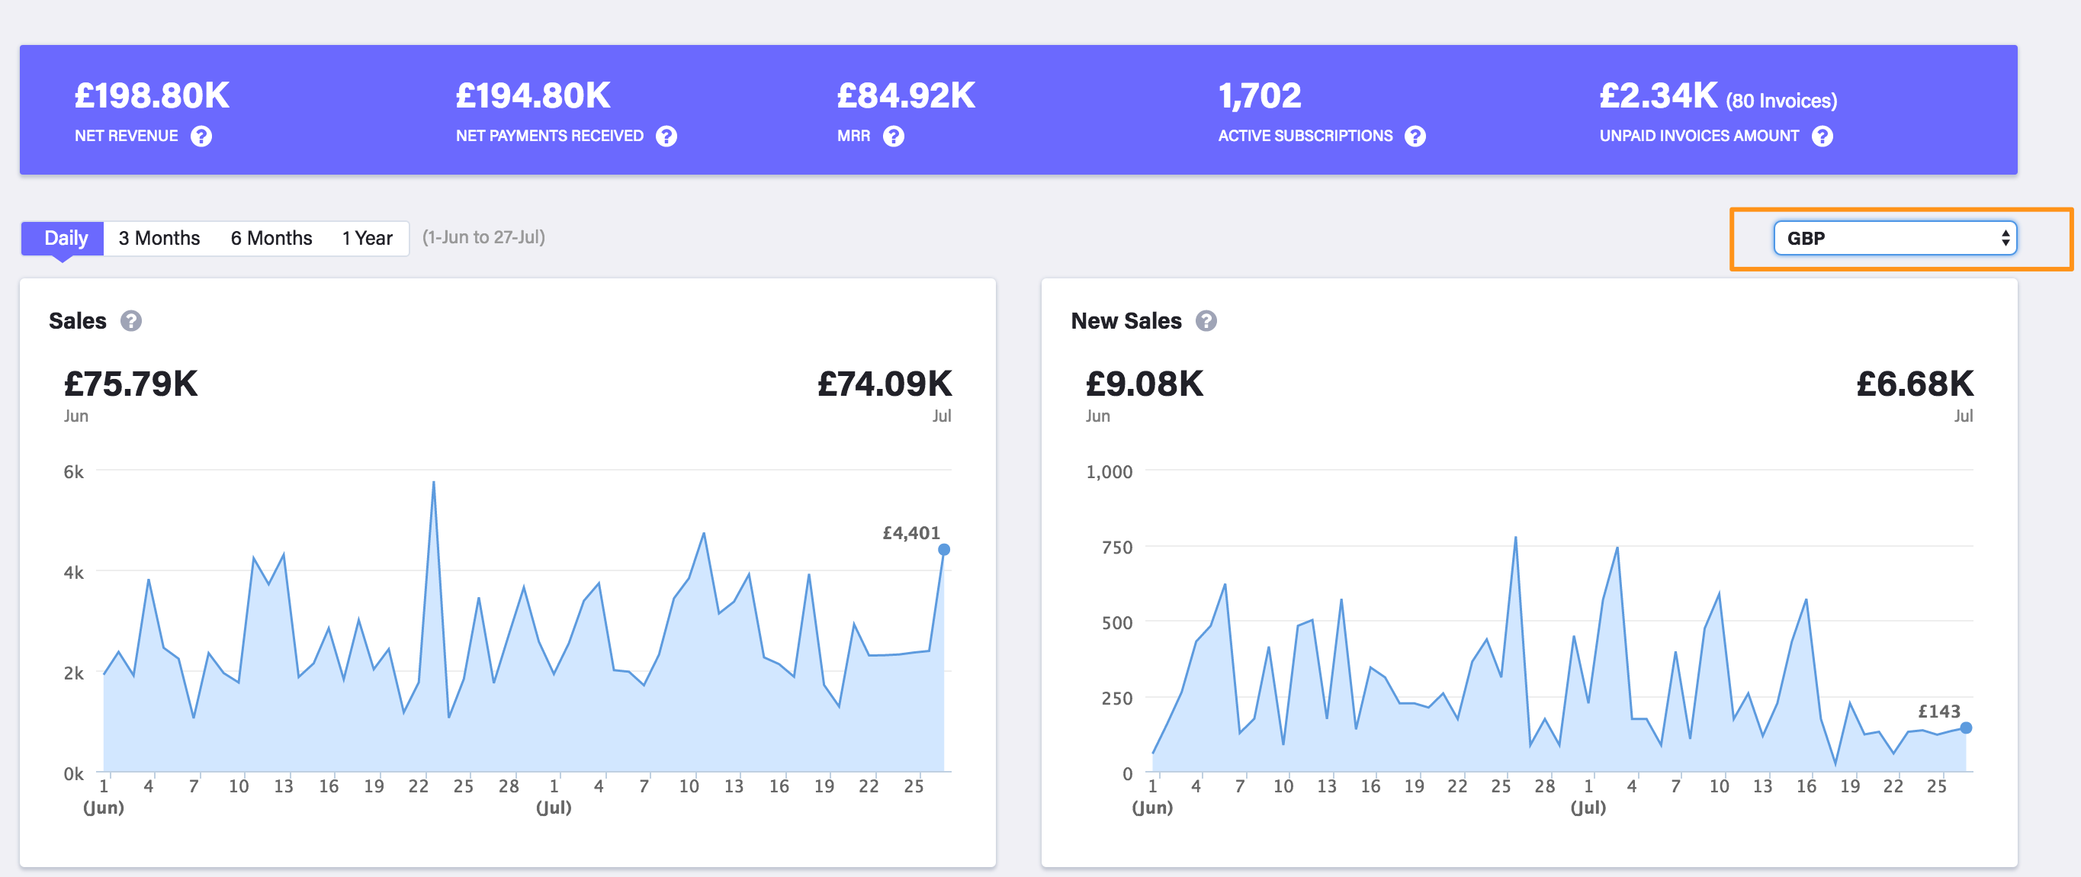Click the £9.08K Jun new sales total
Viewport: 2081px width, 877px height.
[x=1145, y=384]
